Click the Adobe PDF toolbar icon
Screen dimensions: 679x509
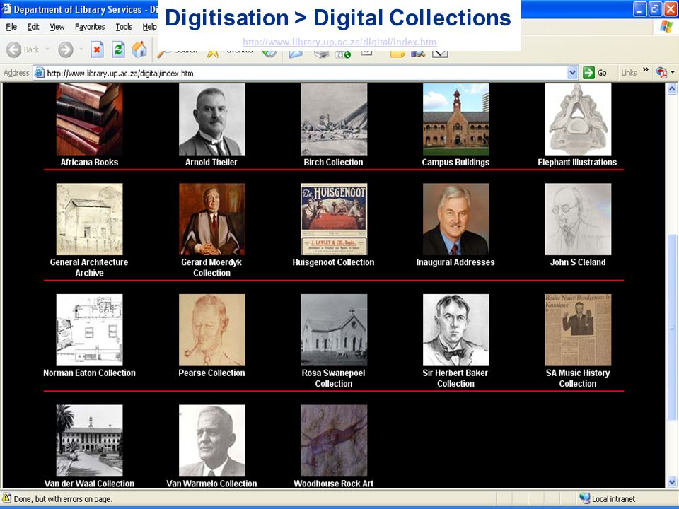click(662, 72)
